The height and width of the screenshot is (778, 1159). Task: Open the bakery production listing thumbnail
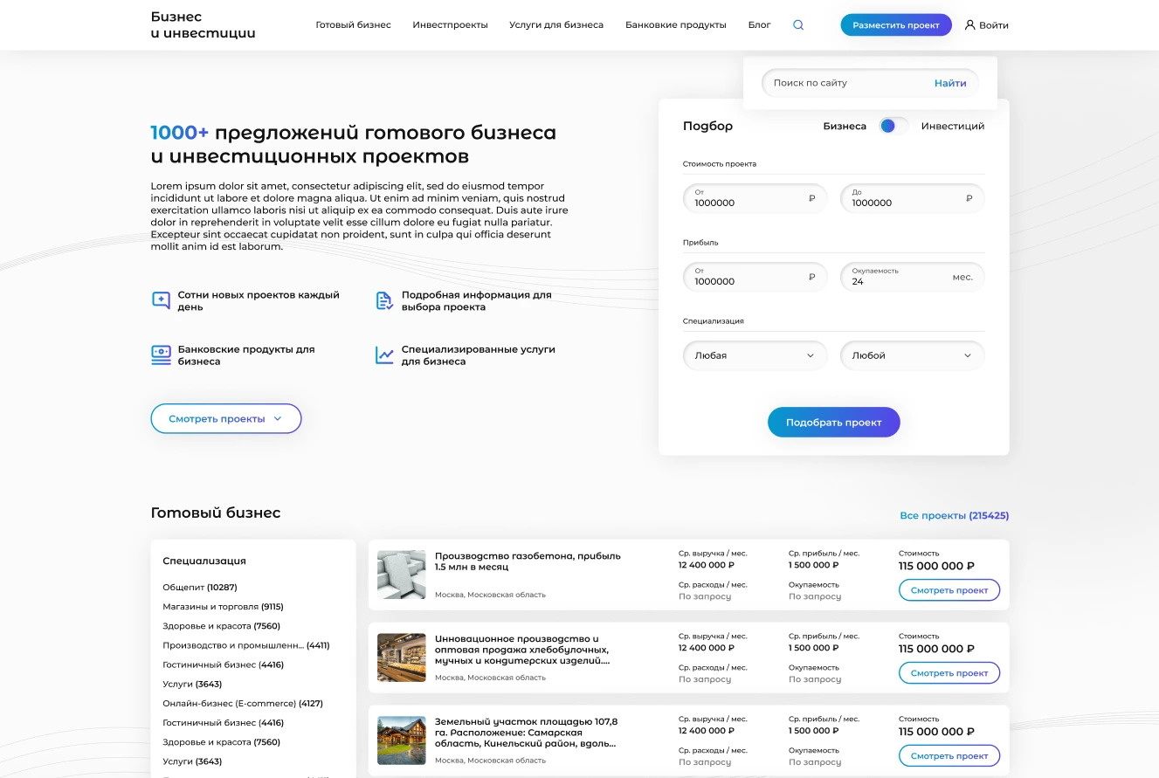[x=402, y=658]
